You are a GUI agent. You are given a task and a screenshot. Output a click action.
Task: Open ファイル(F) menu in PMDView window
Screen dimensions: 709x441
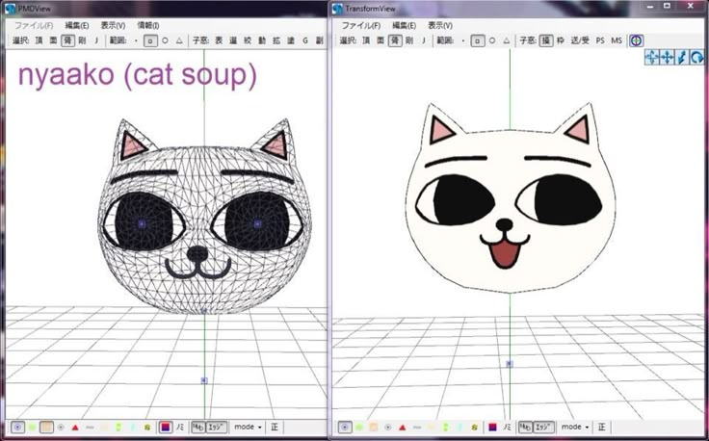pos(34,25)
